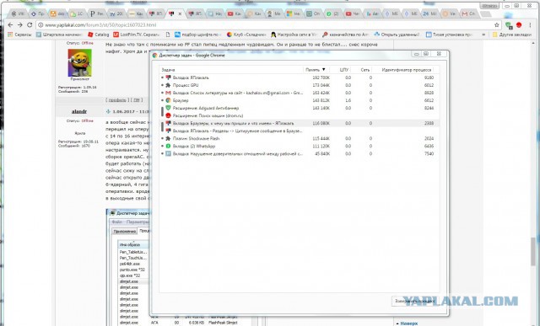
Task: Open Клуб «Складчик» bookmark
Action: (x=246, y=35)
